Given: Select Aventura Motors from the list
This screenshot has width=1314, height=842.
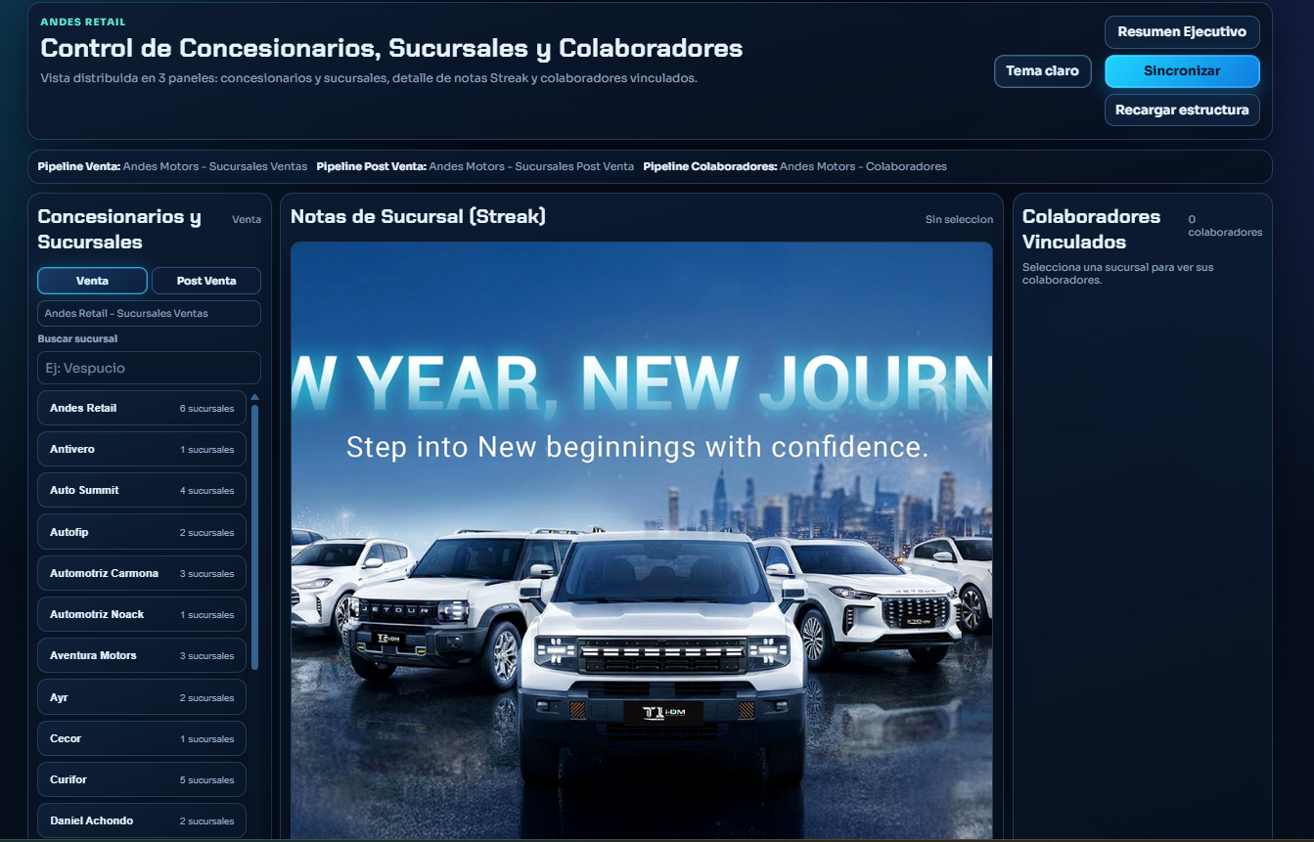Looking at the screenshot, I should pos(141,655).
